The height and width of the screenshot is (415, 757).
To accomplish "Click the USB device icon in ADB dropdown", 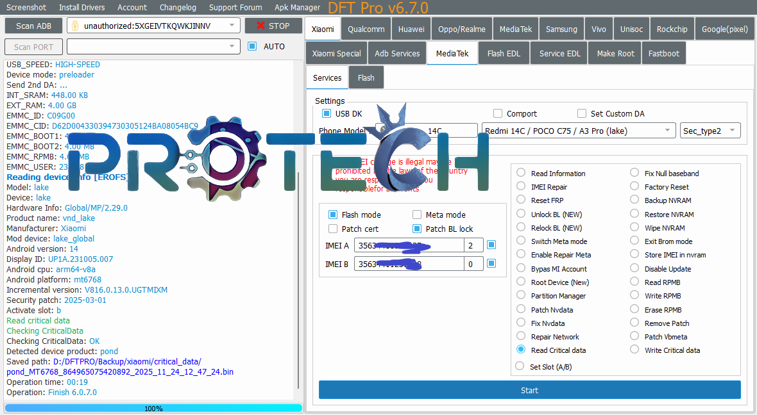I will pos(75,26).
